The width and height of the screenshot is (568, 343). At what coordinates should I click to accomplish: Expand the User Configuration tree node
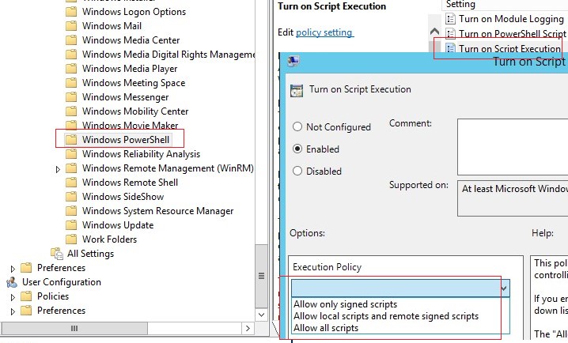point(13,283)
